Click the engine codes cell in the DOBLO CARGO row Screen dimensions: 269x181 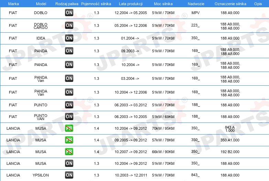coord(230,26)
